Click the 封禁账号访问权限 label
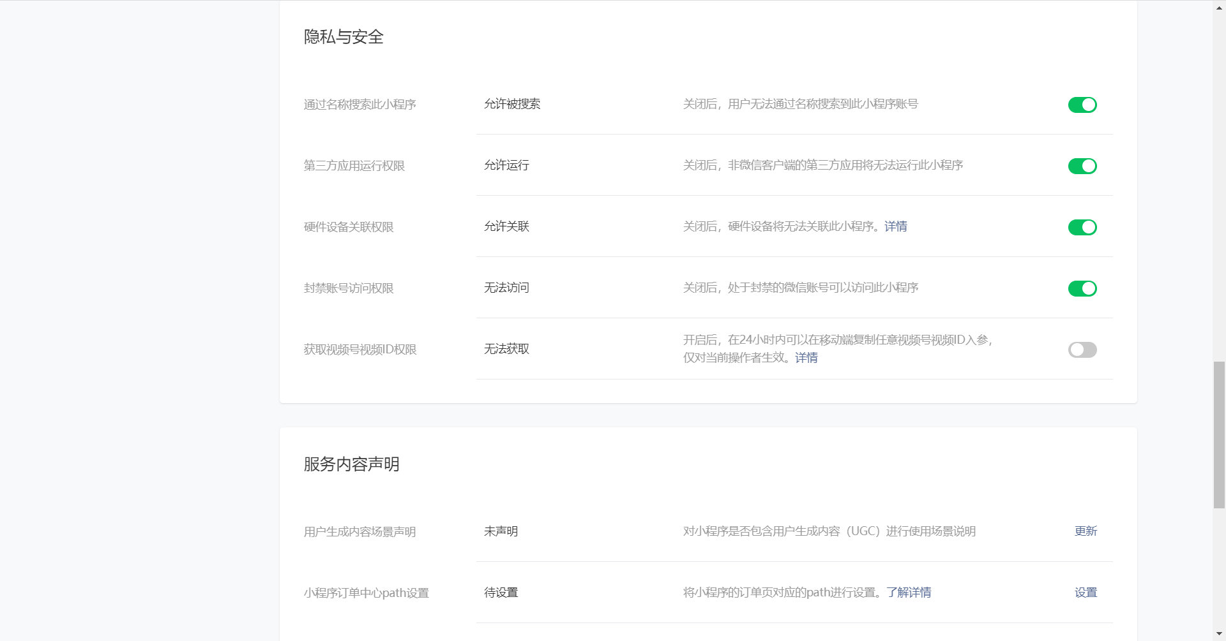The width and height of the screenshot is (1226, 641). click(x=349, y=288)
